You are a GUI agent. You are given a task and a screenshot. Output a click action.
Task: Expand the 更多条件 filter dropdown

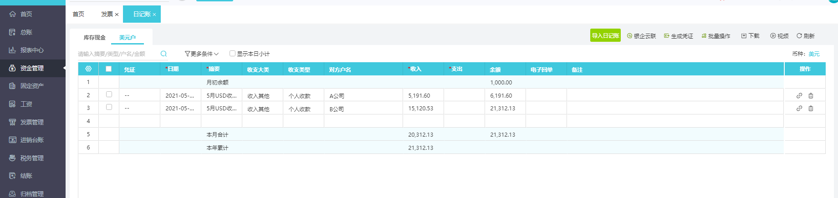[201, 54]
